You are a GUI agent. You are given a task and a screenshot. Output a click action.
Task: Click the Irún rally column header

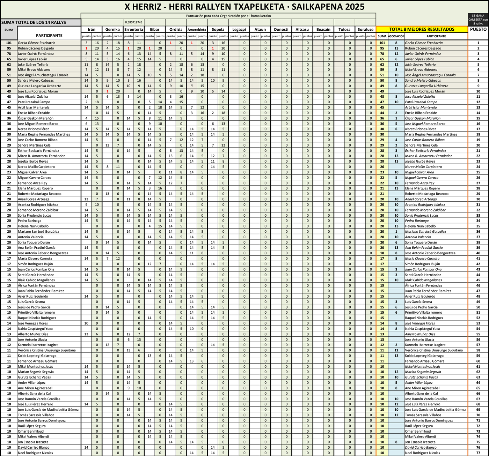coord(92,29)
